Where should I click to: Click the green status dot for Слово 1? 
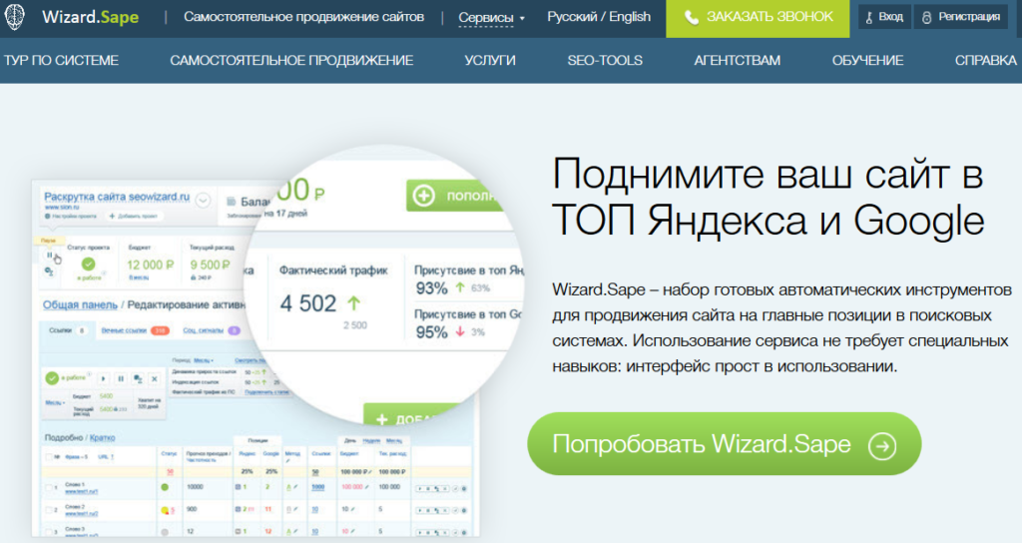click(165, 487)
